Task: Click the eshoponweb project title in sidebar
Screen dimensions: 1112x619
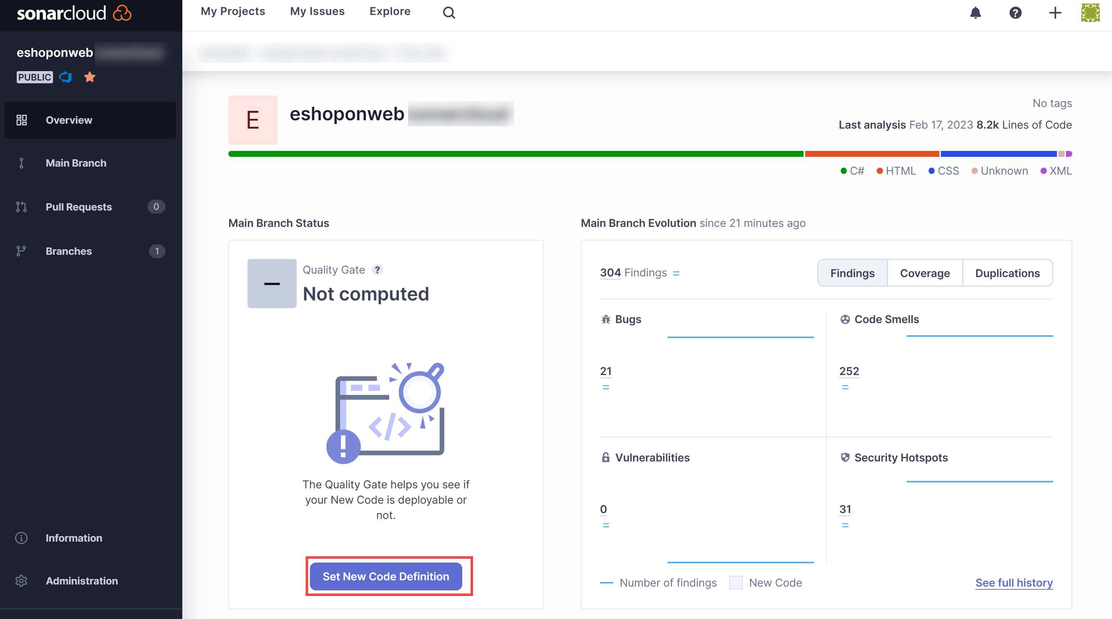Action: pyautogui.click(x=55, y=53)
